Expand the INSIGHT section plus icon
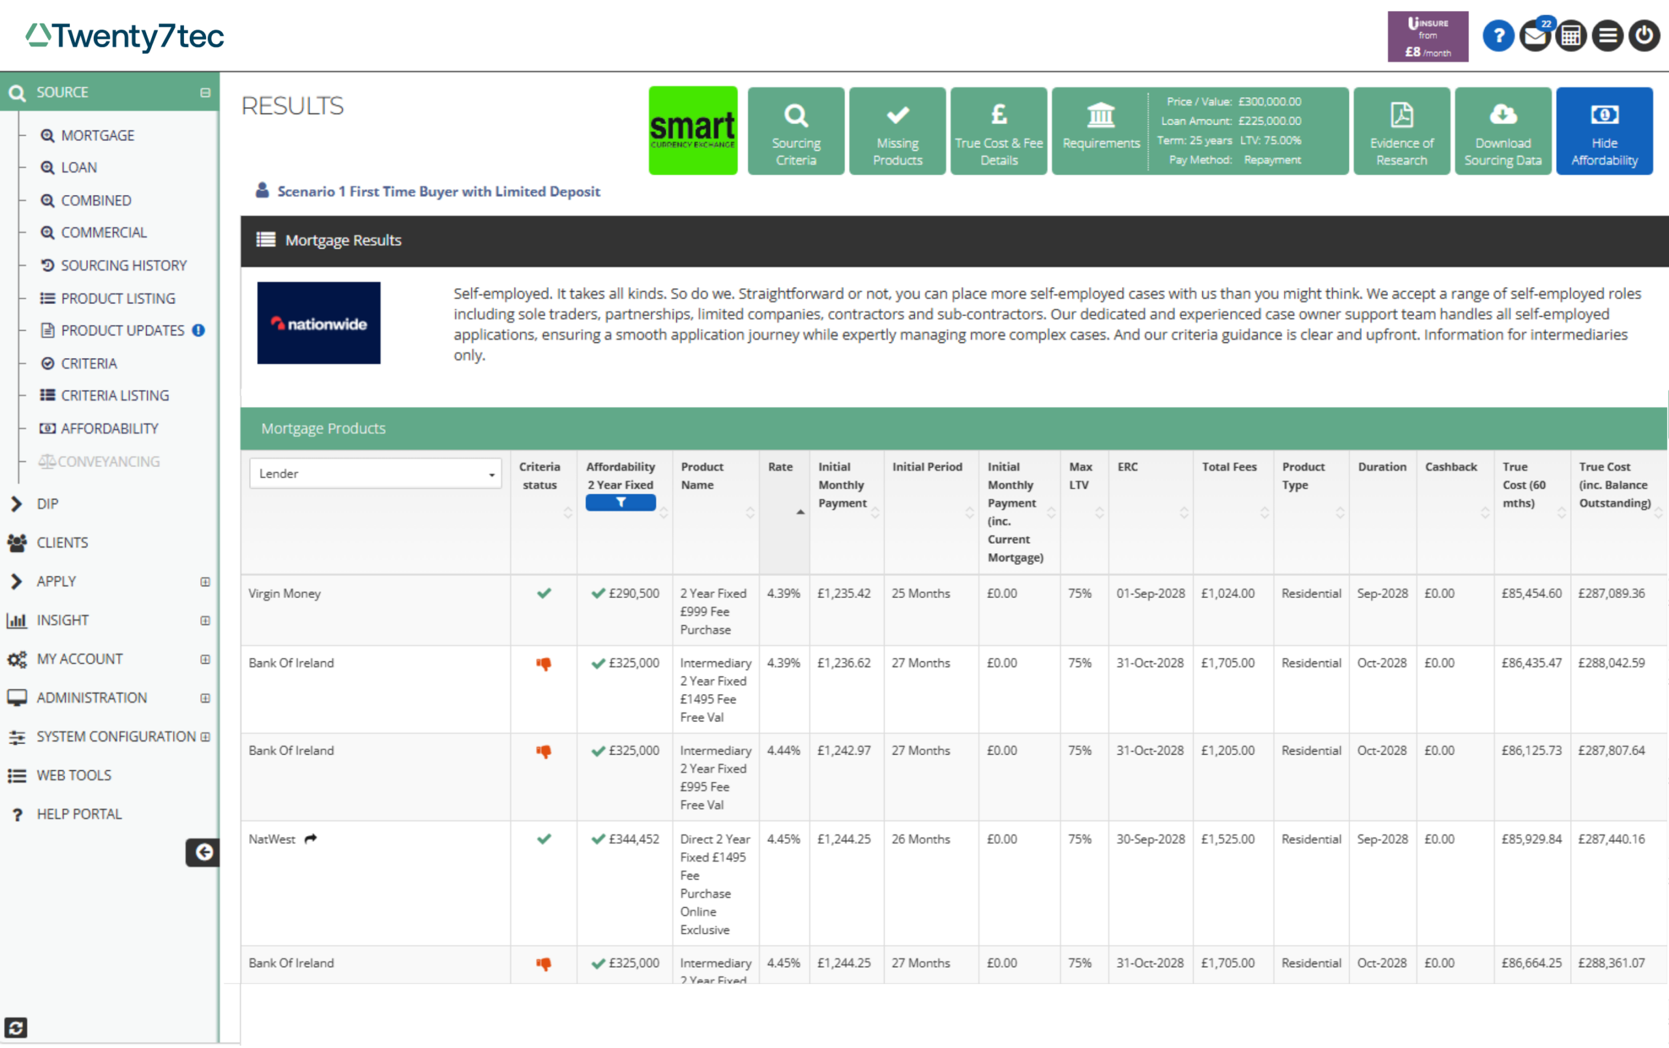Viewport: 1669px width, 1048px height. tap(205, 620)
